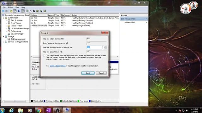Click the open-folder toolbar icon
Screen dimensions: 202x113
pyautogui.click(x=38, y=11)
